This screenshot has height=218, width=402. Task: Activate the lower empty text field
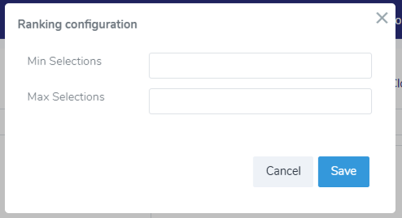260,101
